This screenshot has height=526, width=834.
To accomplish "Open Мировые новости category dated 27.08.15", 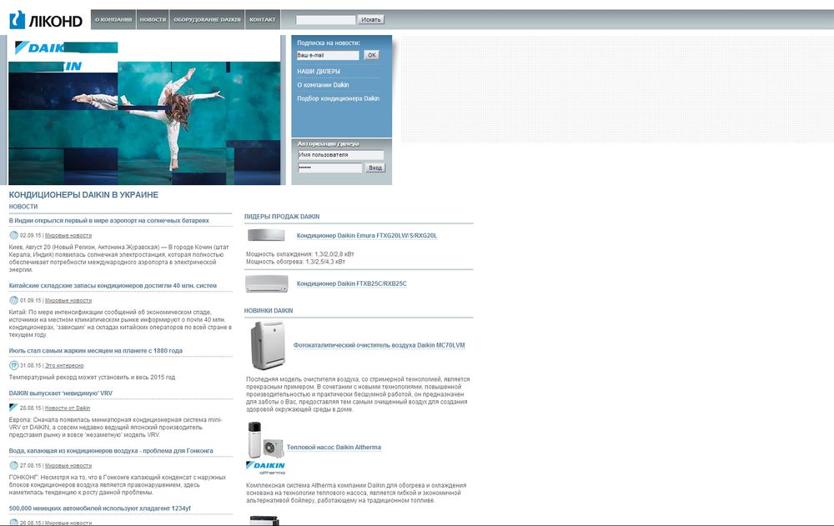I will click(x=68, y=466).
